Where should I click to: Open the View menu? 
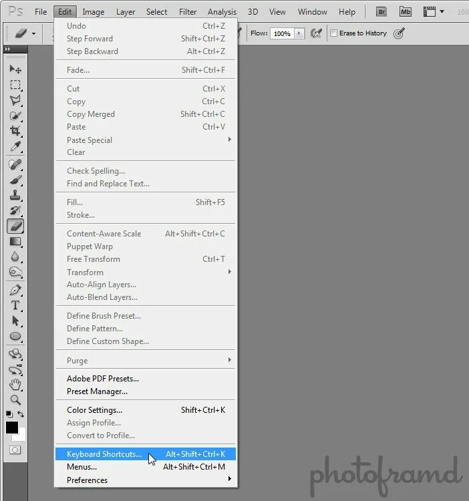pos(277,12)
